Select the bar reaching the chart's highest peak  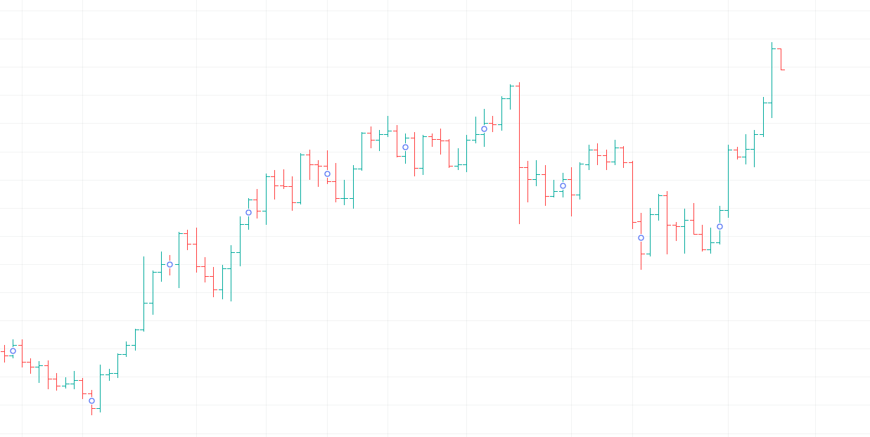[772, 77]
